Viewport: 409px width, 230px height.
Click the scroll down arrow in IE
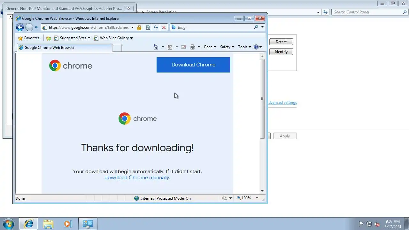[x=262, y=191]
